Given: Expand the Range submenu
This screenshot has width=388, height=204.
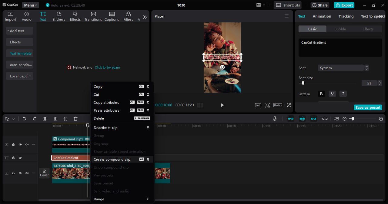Looking at the screenshot, I should point(122,199).
